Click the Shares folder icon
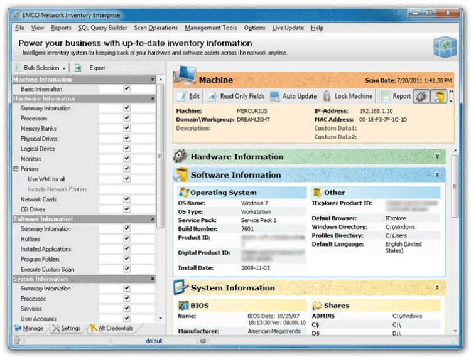 pos(317,306)
